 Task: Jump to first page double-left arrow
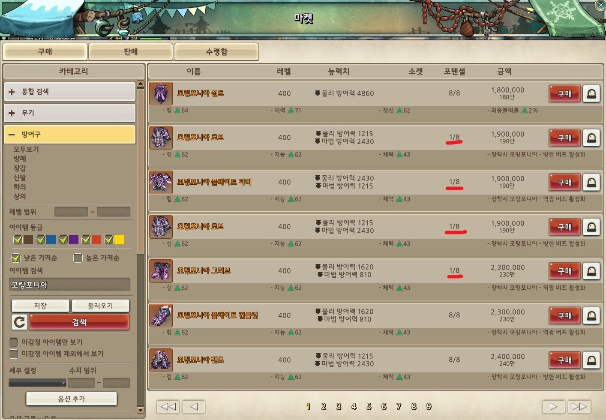[x=168, y=406]
